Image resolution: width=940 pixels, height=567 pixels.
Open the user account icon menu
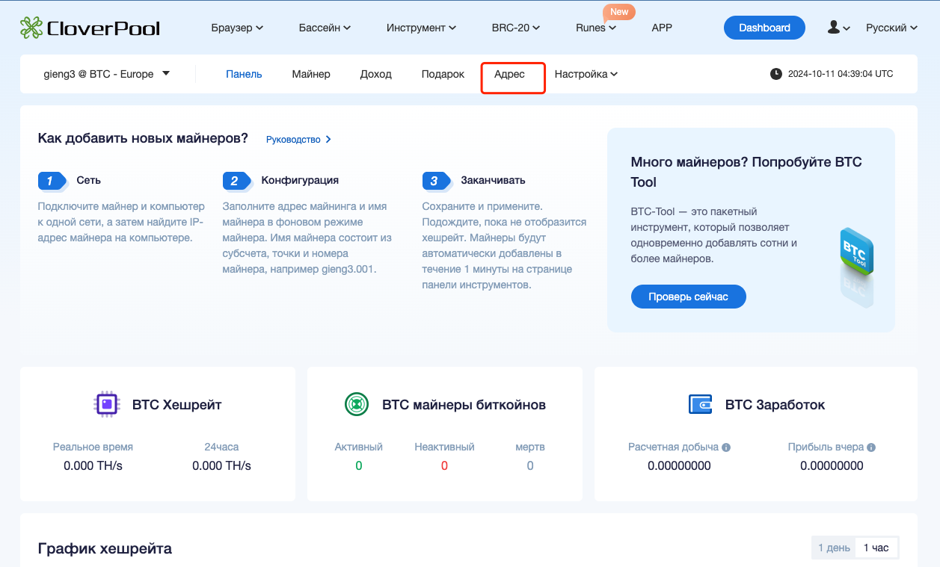(x=838, y=28)
